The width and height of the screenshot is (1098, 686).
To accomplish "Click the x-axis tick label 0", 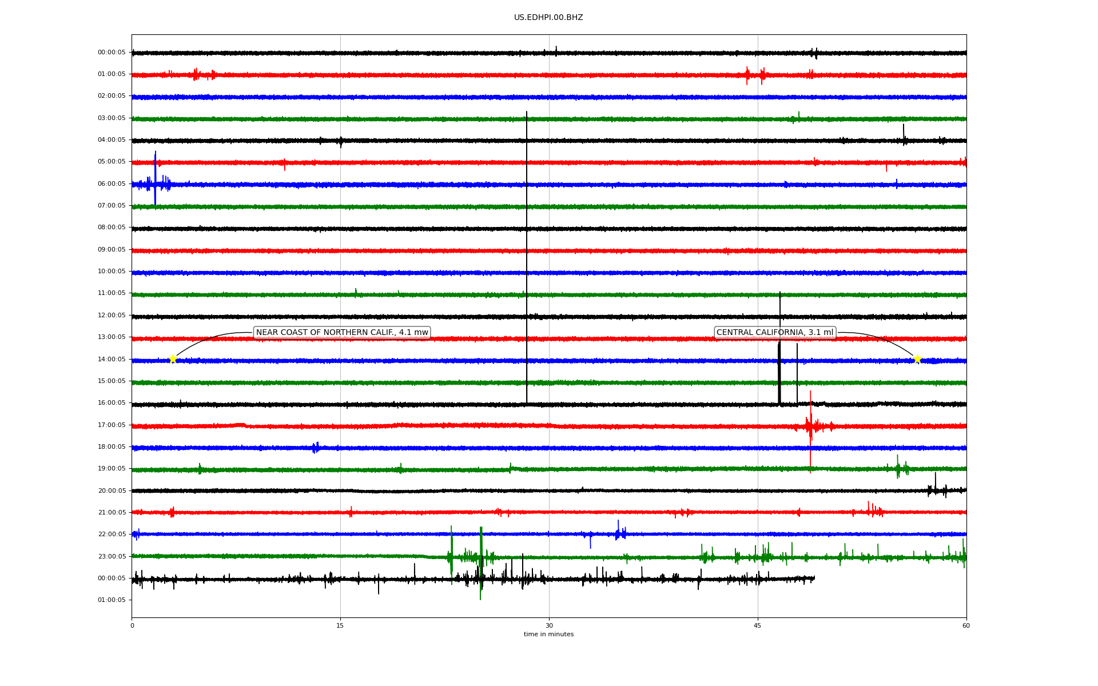I will tap(132, 625).
